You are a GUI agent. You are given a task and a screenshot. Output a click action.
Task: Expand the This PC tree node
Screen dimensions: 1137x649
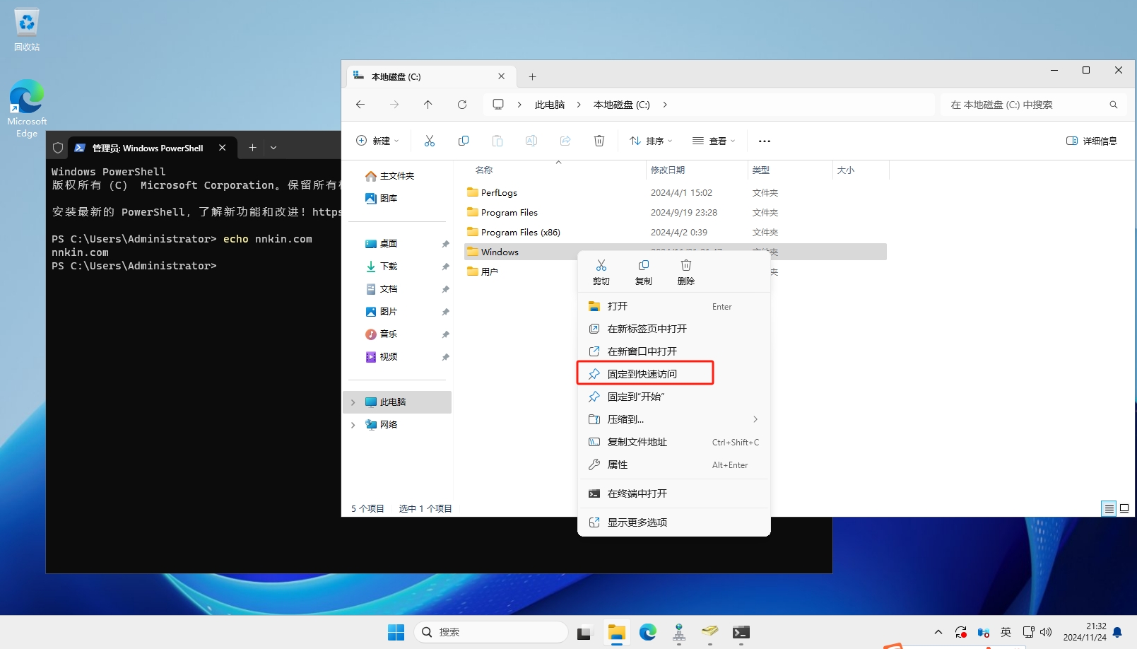click(x=353, y=402)
